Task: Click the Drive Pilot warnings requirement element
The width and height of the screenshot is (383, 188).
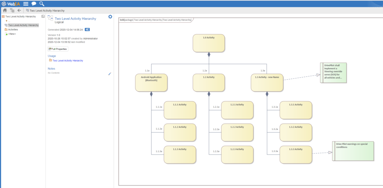Action: (353, 151)
